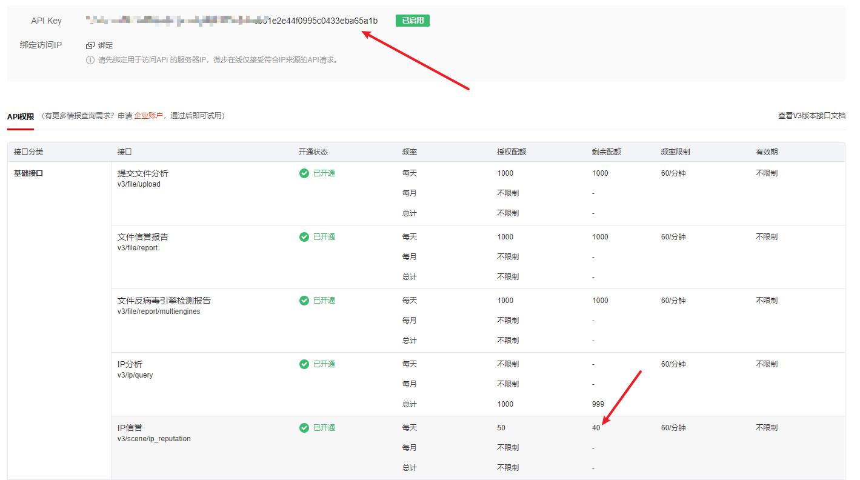Click the remaining quota value 999
The width and height of the screenshot is (860, 480).
598,404
